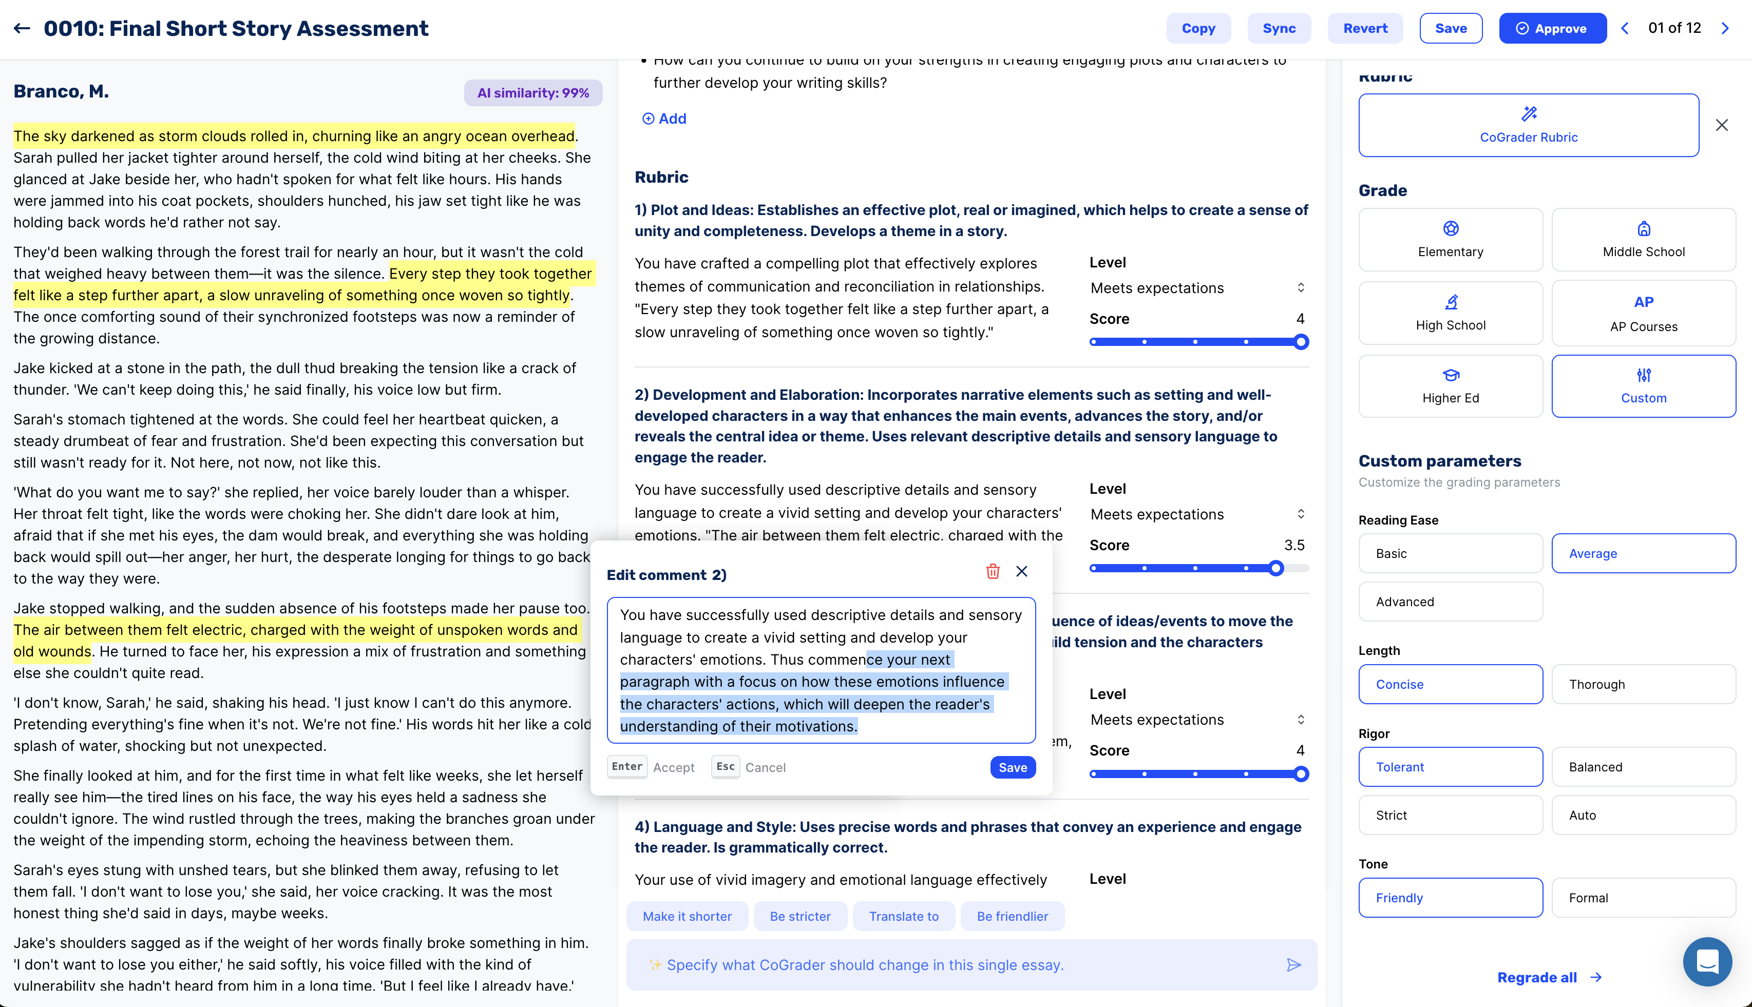Go to next submission arrow
This screenshot has height=1007, width=1752.
pyautogui.click(x=1724, y=28)
